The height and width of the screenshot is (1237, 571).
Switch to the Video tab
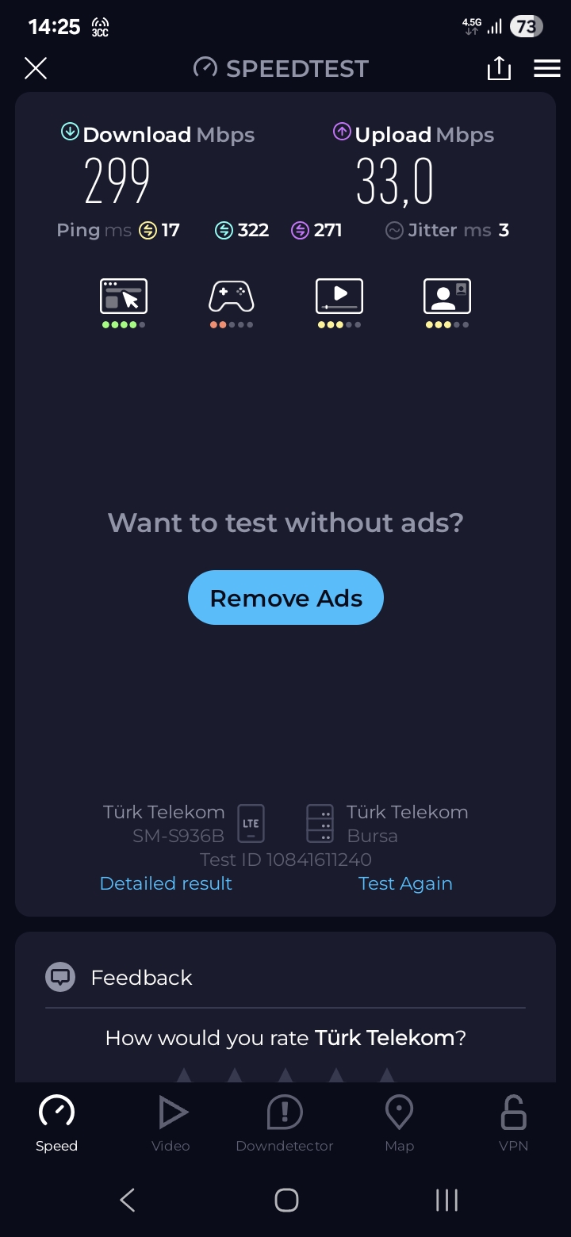click(171, 1123)
